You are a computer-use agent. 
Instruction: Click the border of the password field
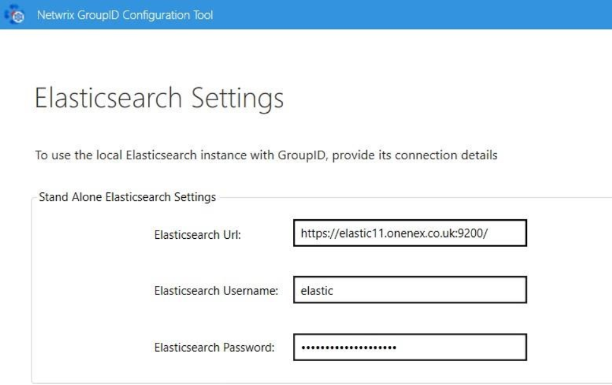coord(410,333)
